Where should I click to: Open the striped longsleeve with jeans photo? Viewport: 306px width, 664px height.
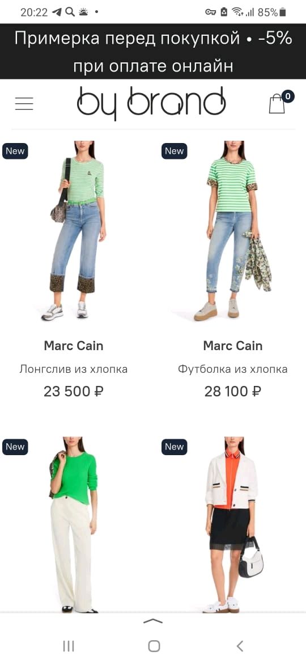point(75,231)
